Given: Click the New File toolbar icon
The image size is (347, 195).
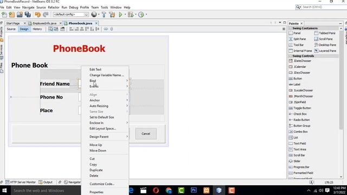Looking at the screenshot, I should [4, 15].
